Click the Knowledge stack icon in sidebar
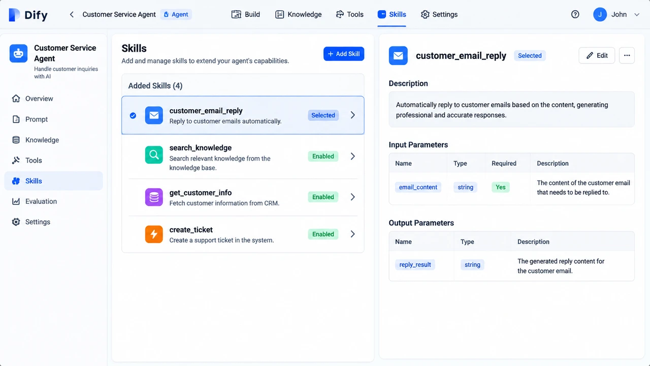Viewport: 650px width, 366px height. (x=16, y=140)
